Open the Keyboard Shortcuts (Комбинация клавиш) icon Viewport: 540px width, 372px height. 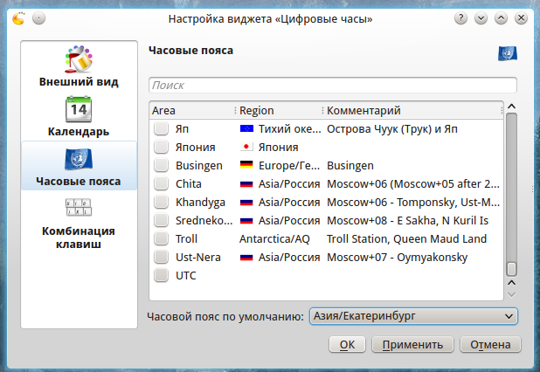point(79,210)
